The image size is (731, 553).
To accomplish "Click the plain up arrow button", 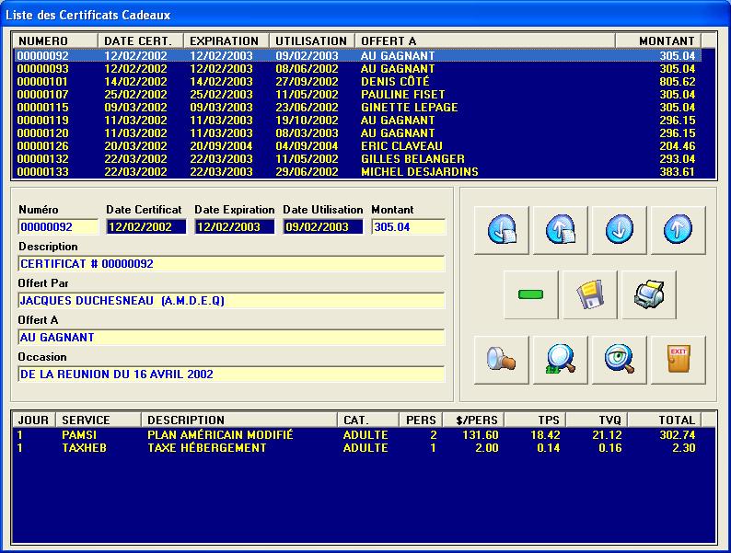I will click(x=678, y=230).
